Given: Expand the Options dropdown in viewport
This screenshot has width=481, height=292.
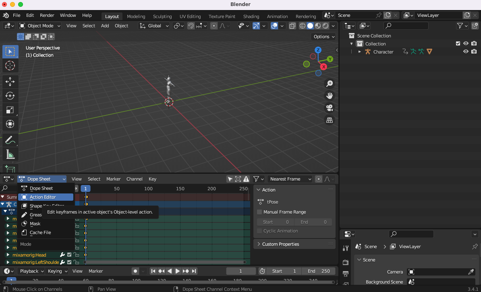Looking at the screenshot, I should coord(324,37).
